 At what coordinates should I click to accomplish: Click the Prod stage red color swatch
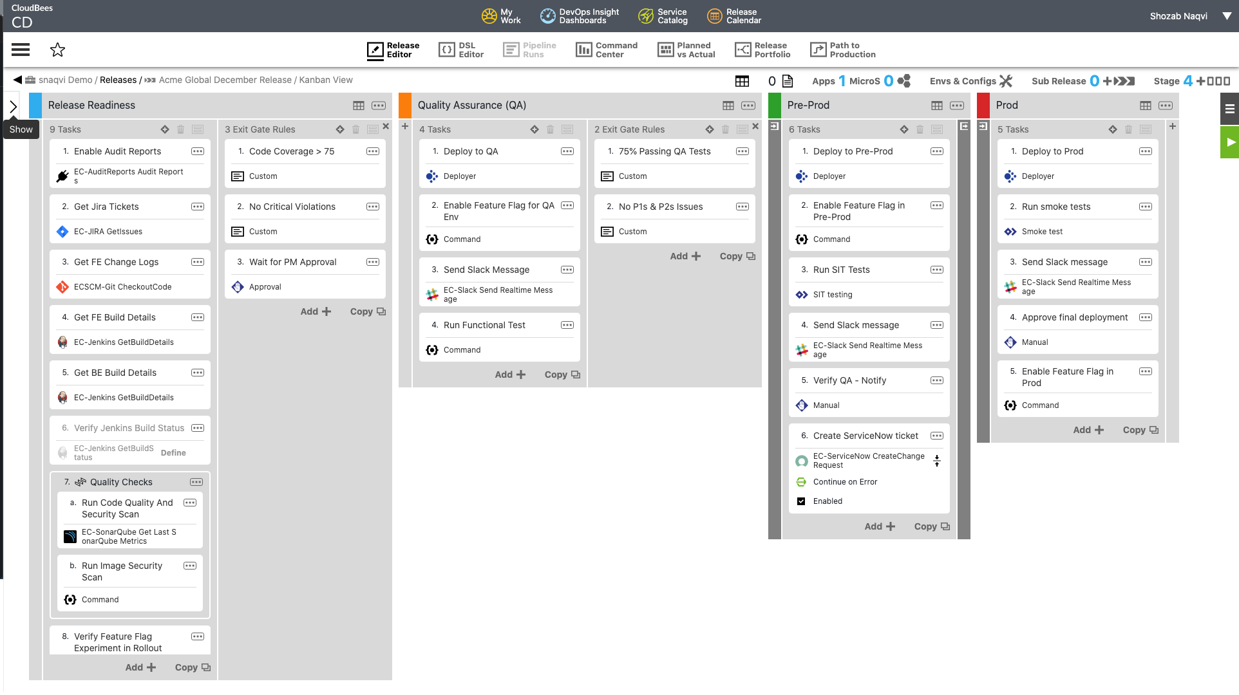983,106
